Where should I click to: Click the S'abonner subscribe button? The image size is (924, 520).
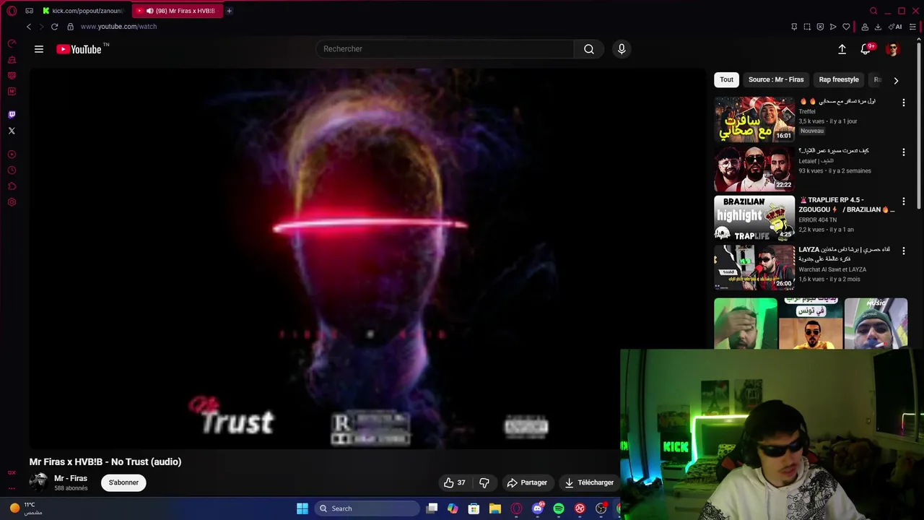pyautogui.click(x=123, y=482)
